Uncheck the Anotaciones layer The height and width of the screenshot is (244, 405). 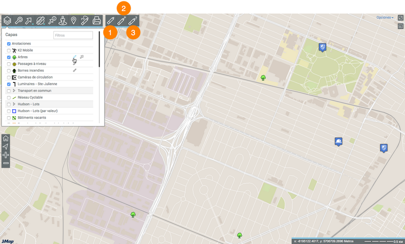[x=9, y=44]
